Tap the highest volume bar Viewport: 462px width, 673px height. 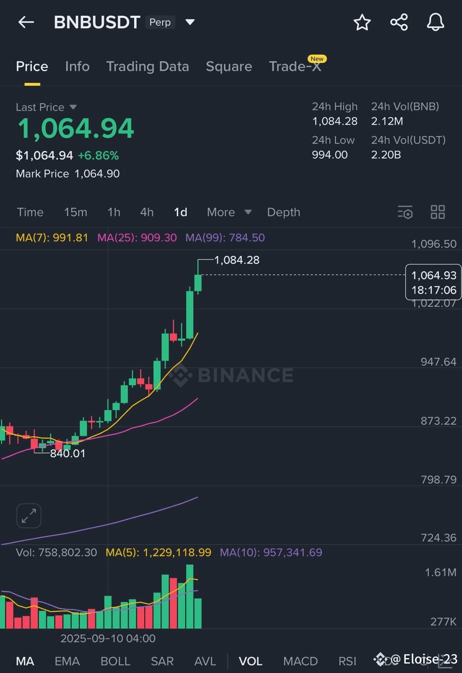(x=190, y=597)
